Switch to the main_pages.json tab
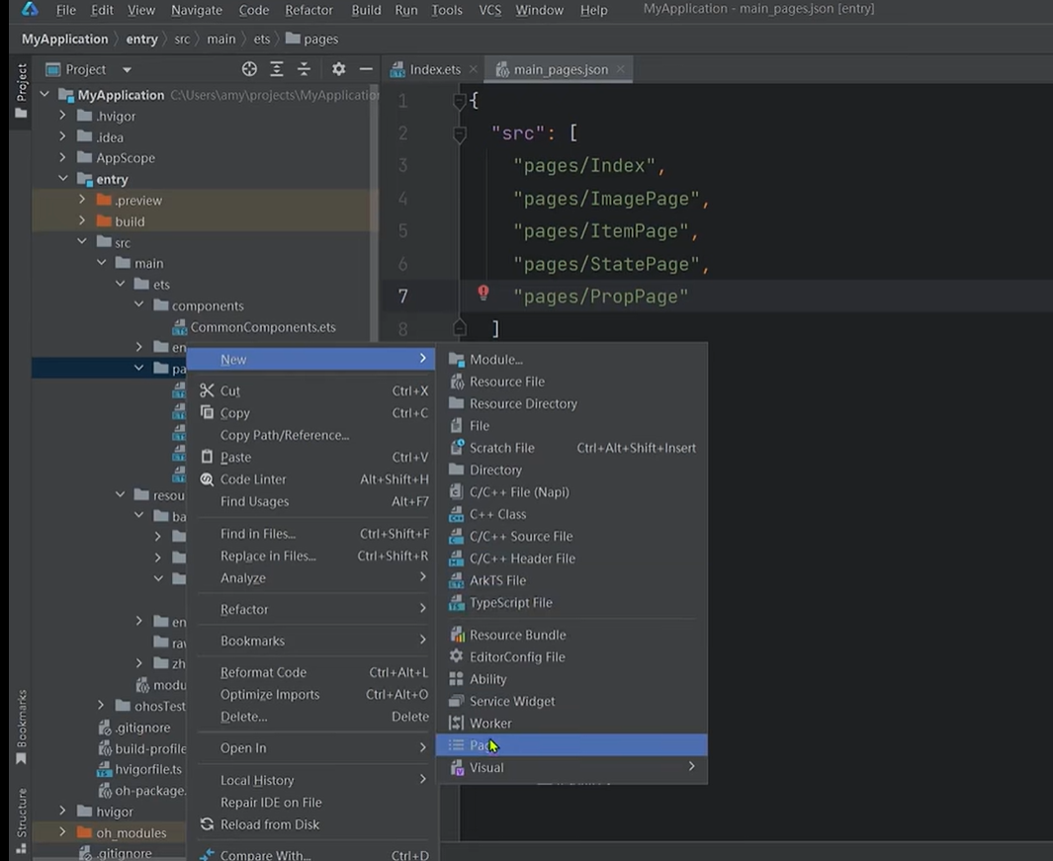This screenshot has width=1053, height=861. [x=560, y=69]
